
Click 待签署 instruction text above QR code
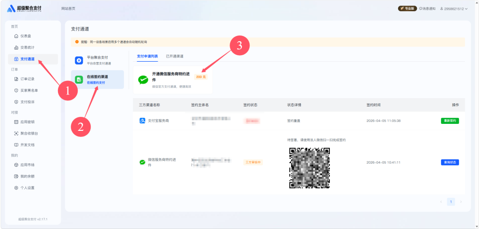coord(316,140)
